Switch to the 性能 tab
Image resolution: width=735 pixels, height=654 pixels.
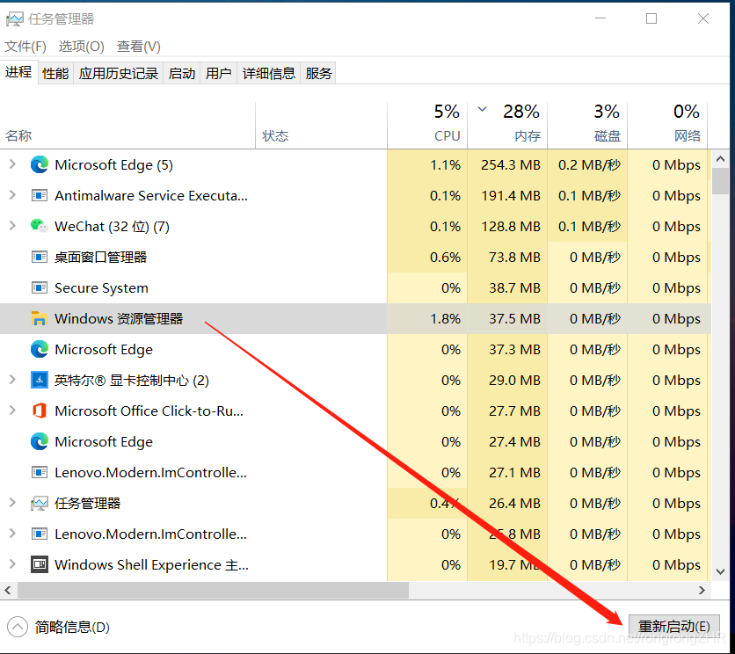coord(55,73)
